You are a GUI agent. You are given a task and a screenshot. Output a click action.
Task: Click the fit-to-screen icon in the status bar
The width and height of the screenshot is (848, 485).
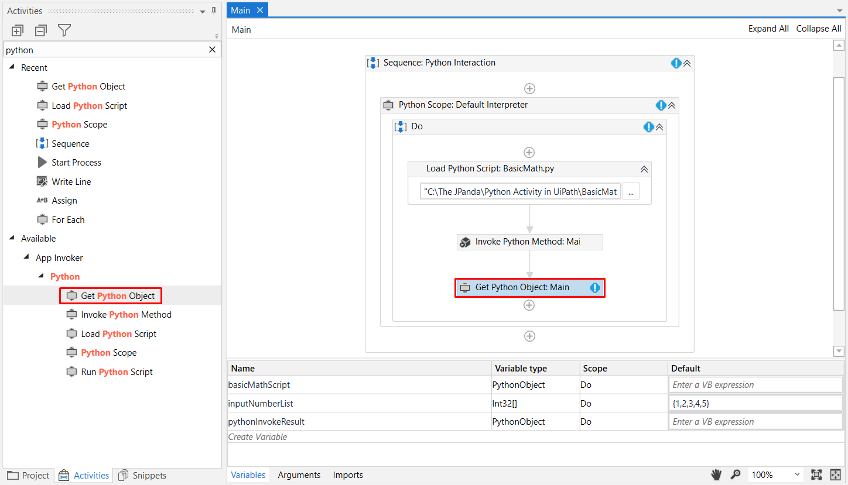coord(817,474)
